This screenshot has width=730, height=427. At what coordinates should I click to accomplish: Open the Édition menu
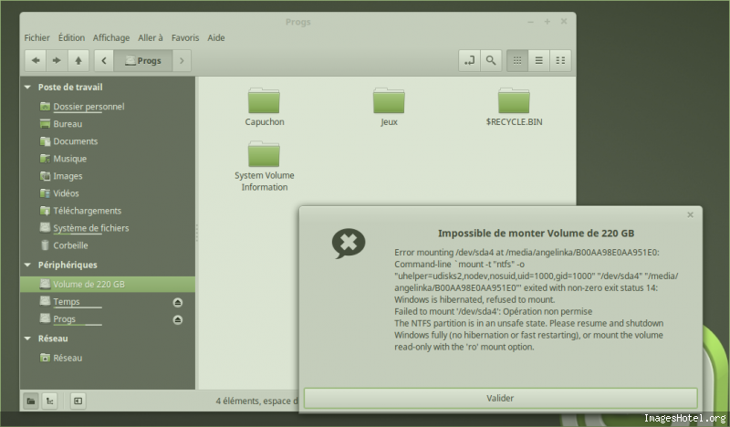(71, 37)
